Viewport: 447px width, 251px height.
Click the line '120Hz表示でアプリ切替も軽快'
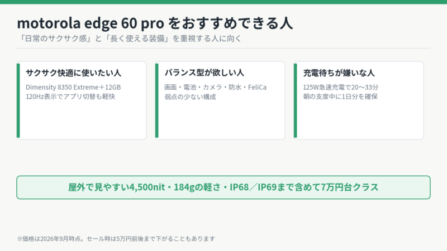[x=70, y=96]
